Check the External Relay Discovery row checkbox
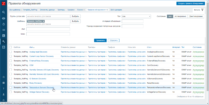 click(x=10, y=61)
